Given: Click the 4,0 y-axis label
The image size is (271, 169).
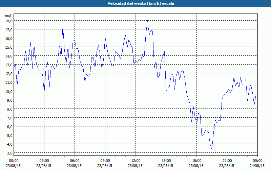Looking at the screenshot, I should [9, 144].
